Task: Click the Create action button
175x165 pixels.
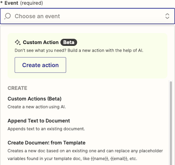Action: (x=40, y=65)
